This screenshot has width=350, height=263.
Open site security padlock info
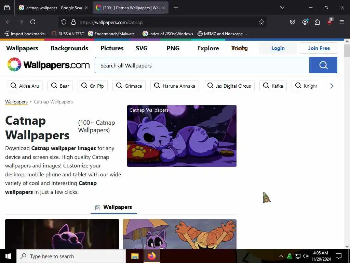click(x=73, y=22)
